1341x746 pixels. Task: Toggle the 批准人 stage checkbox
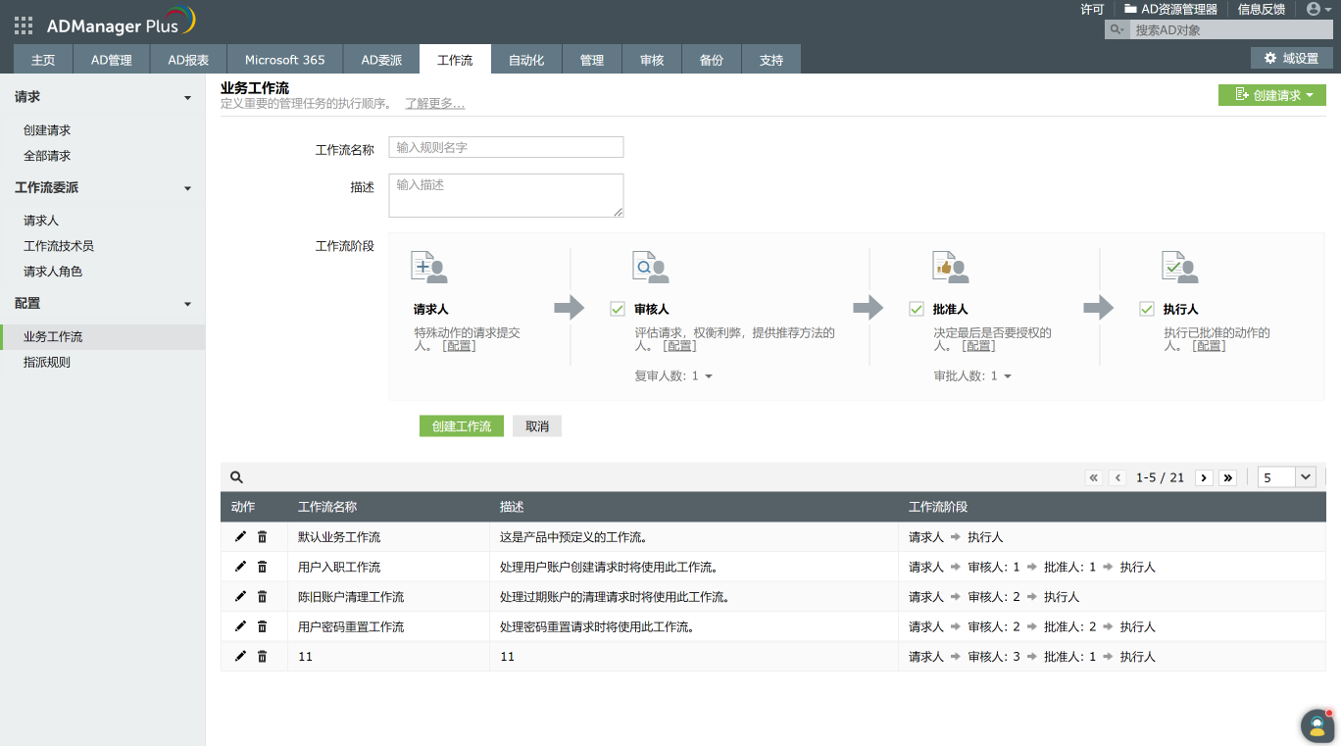[917, 309]
